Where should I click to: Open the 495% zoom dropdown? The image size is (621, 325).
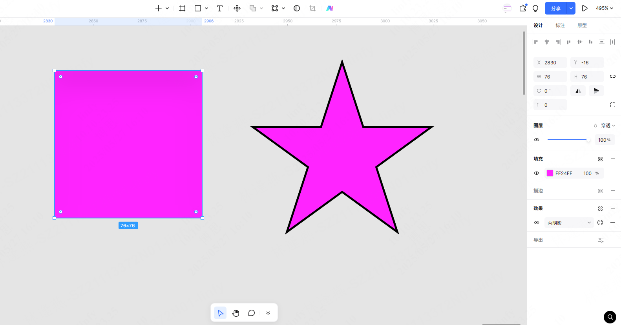[x=605, y=8]
